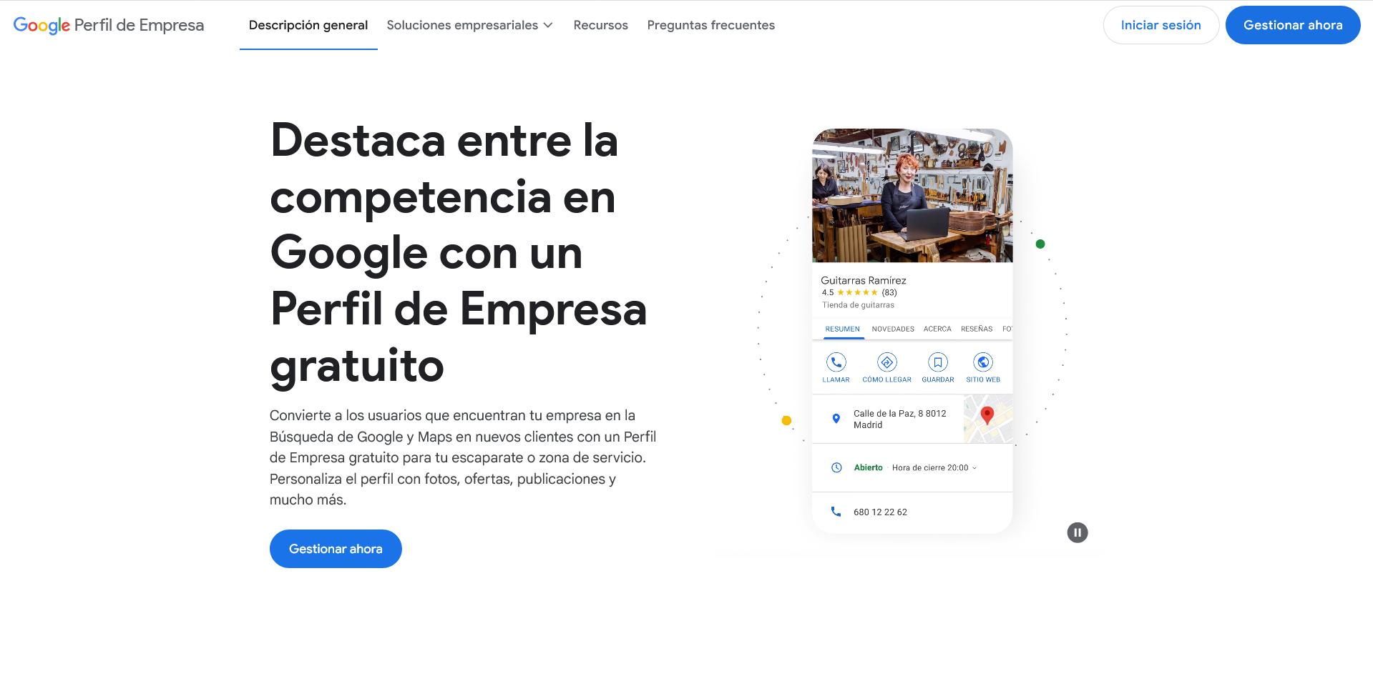Click the Guitarras Ramirez business name
1373x676 pixels.
863,280
